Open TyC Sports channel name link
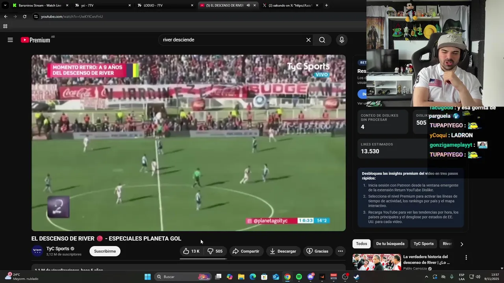The width and height of the screenshot is (504, 283). (58, 248)
